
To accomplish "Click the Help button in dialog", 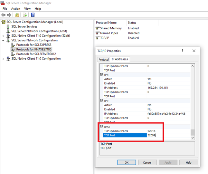I will click(189, 163).
